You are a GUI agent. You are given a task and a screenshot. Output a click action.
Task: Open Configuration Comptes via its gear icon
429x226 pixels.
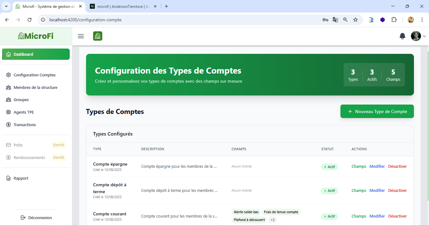coord(8,75)
